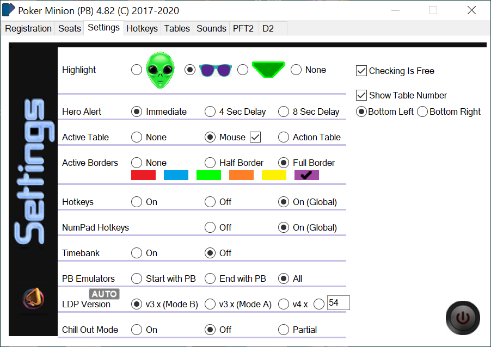Image resolution: width=491 pixels, height=347 pixels.
Task: Toggle Checking Is Free checkbox
Action: pyautogui.click(x=361, y=71)
